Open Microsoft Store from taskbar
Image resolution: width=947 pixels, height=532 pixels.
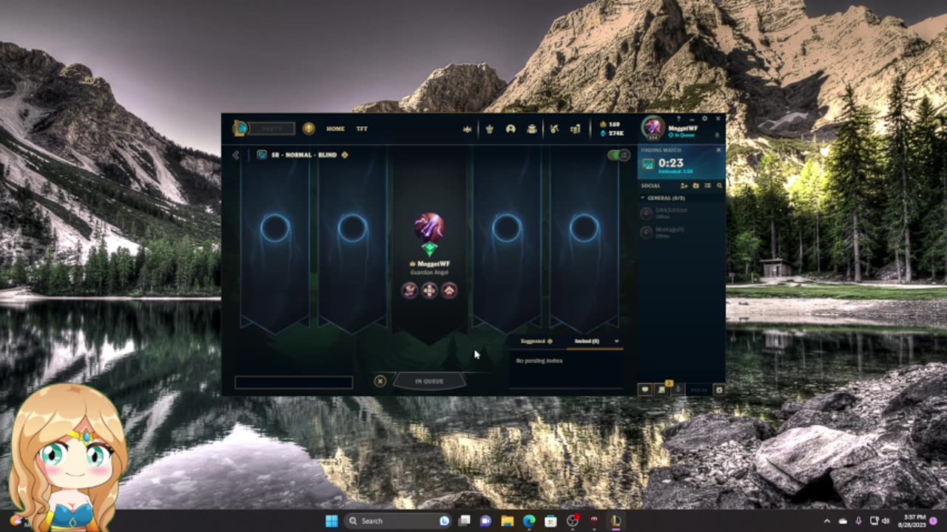pyautogui.click(x=550, y=521)
